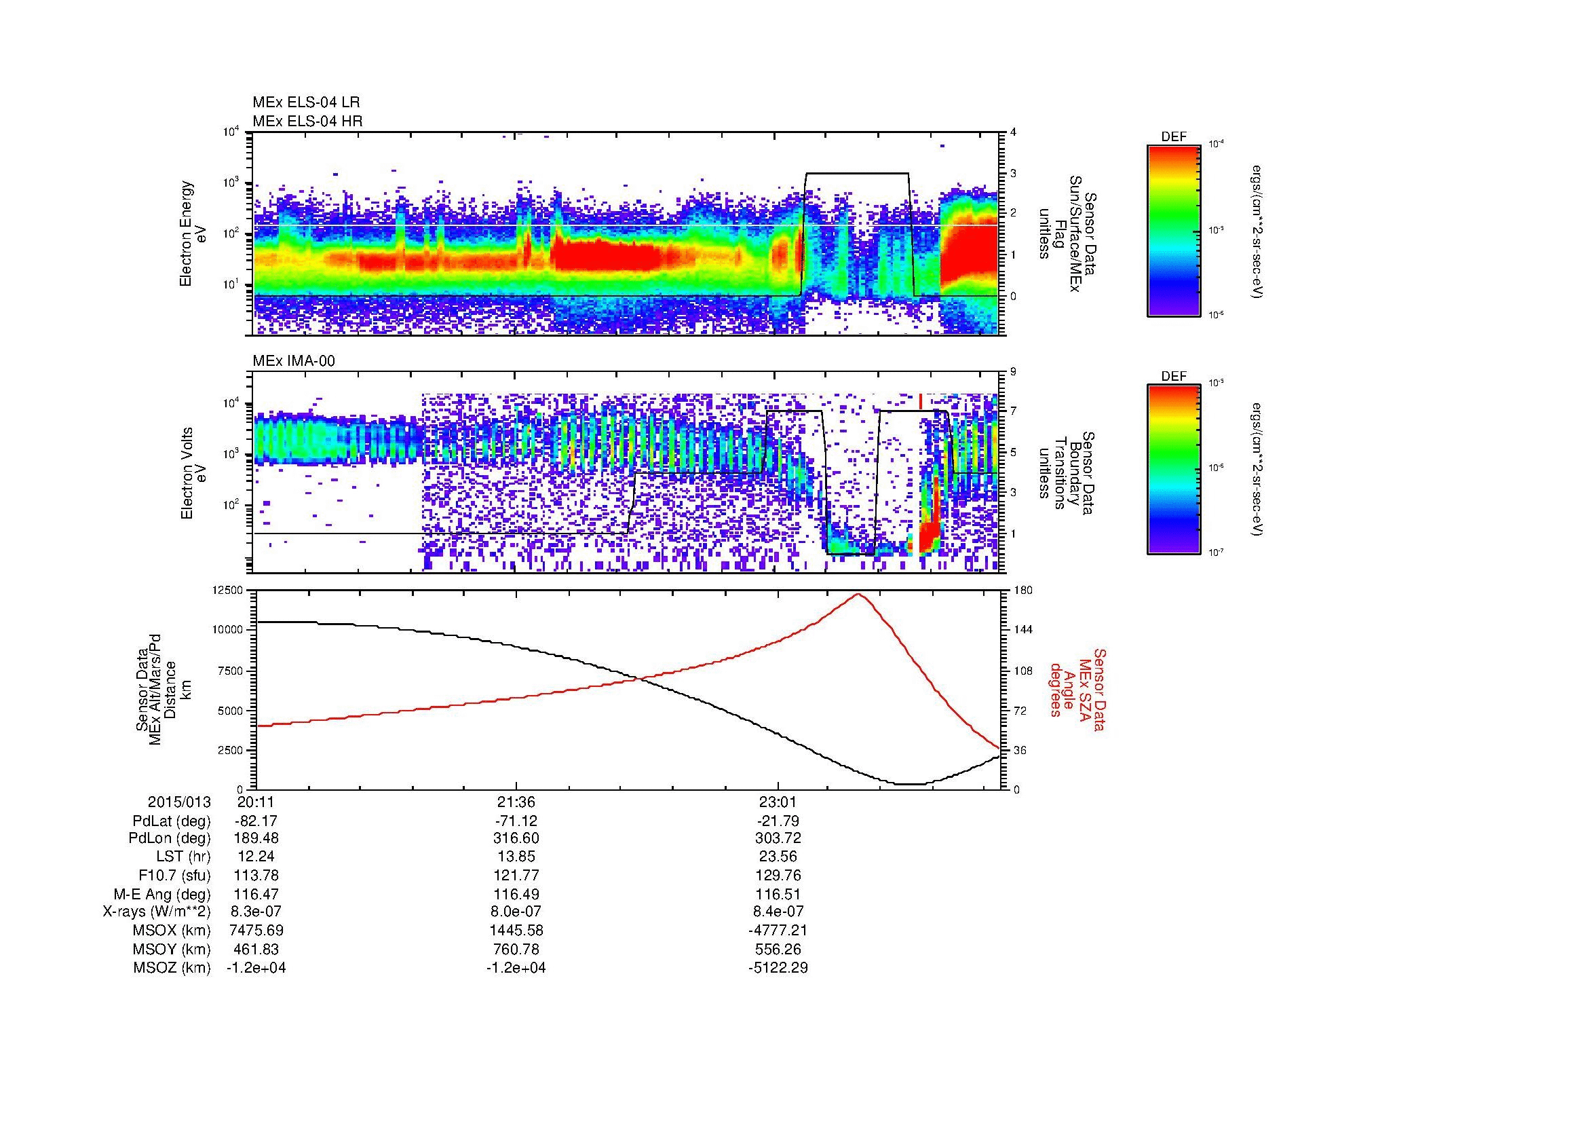This screenshot has width=1587, height=1122.
Task: Click the 'MEx ELS-04 LR' title
Action: coord(306,102)
